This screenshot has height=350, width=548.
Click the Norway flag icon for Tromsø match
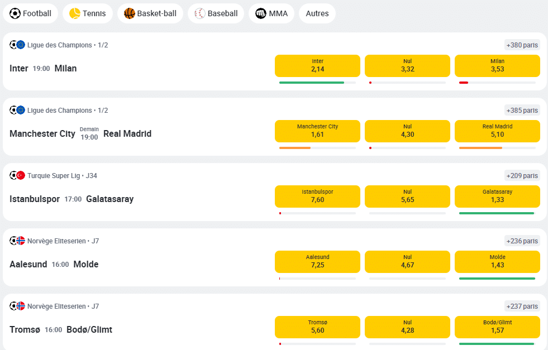[21, 306]
